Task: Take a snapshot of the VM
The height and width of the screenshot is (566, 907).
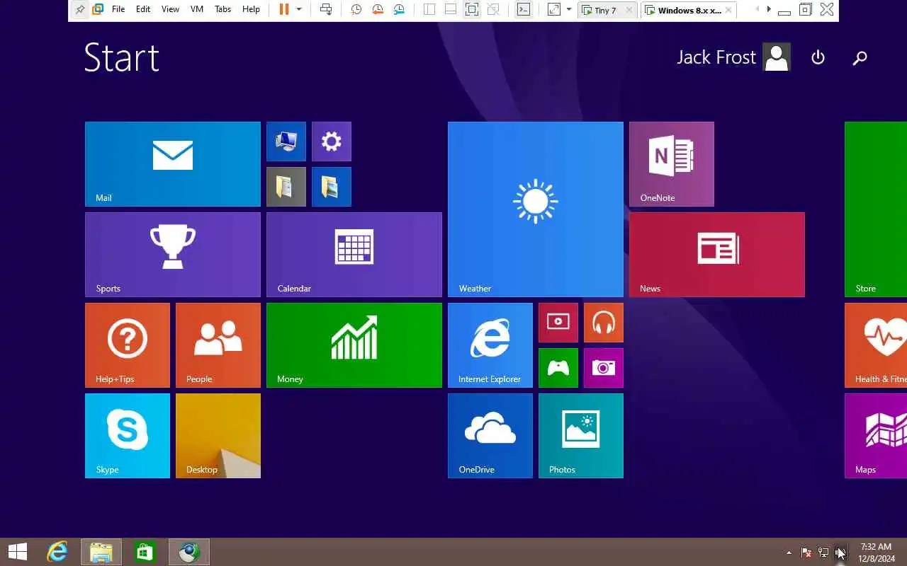Action: pyautogui.click(x=356, y=9)
